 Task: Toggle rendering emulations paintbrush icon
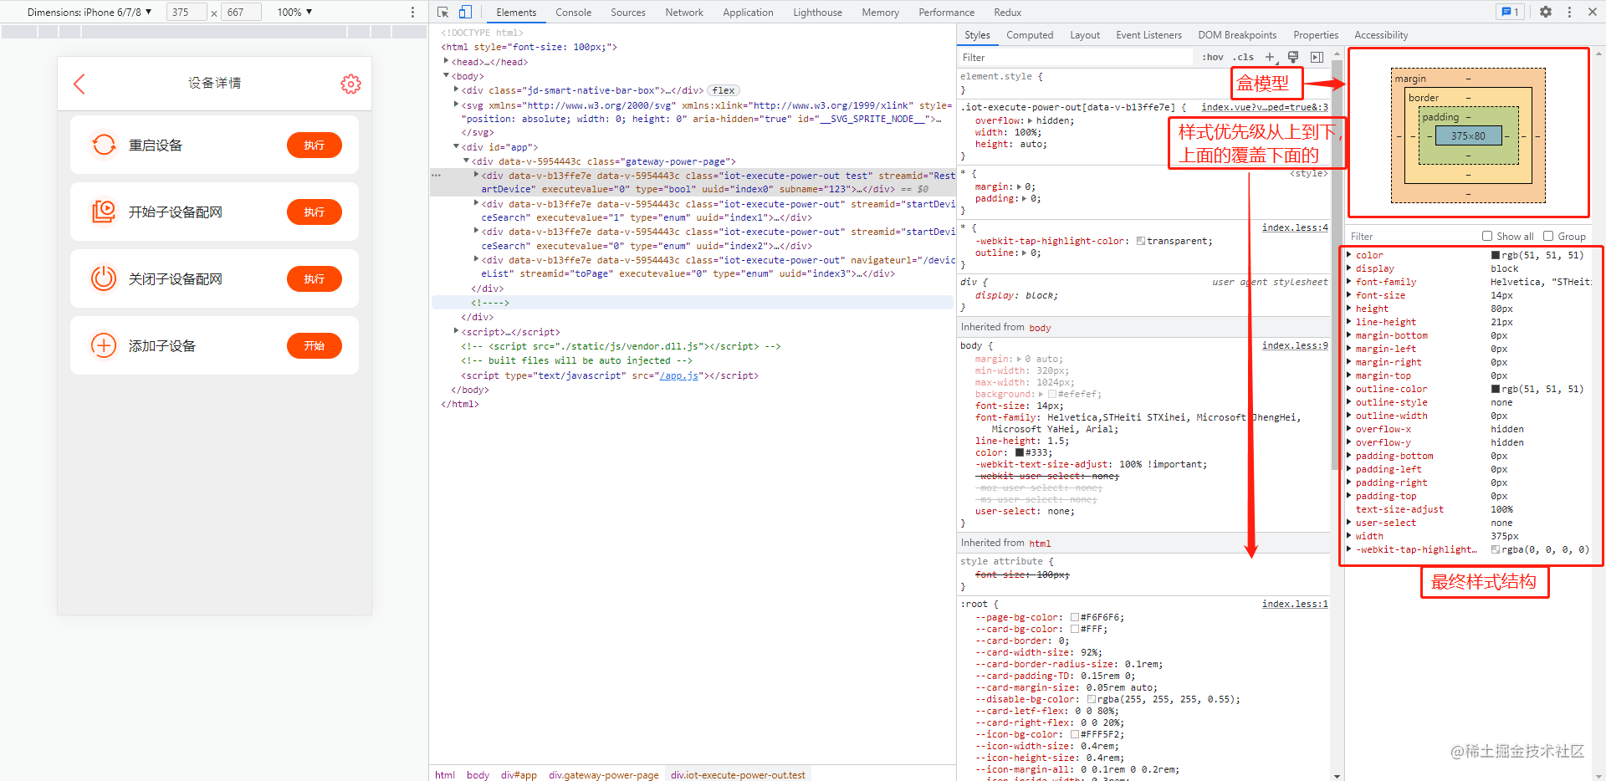(x=1293, y=57)
